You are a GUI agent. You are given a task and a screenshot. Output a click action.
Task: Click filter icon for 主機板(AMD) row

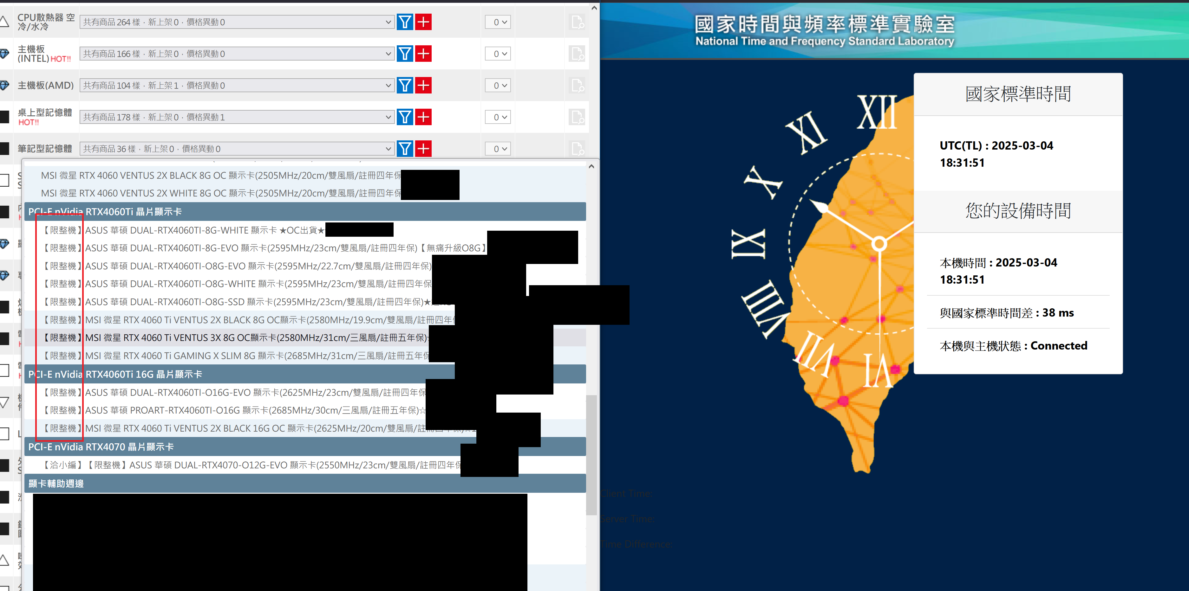pos(405,85)
